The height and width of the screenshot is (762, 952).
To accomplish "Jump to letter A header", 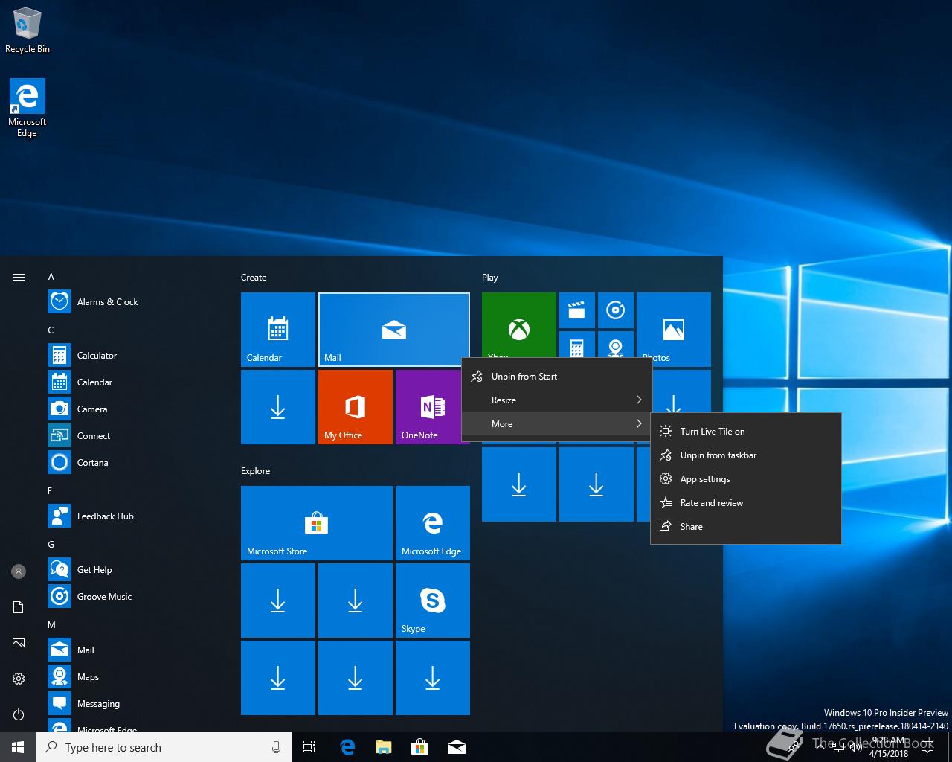I will point(51,277).
